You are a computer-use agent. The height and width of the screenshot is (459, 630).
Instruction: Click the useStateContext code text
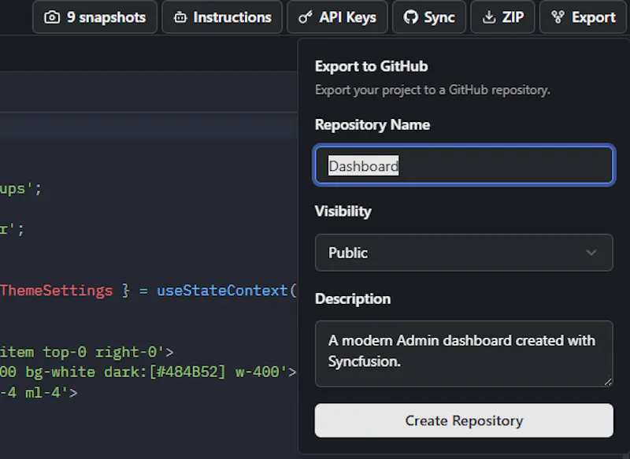pos(222,291)
